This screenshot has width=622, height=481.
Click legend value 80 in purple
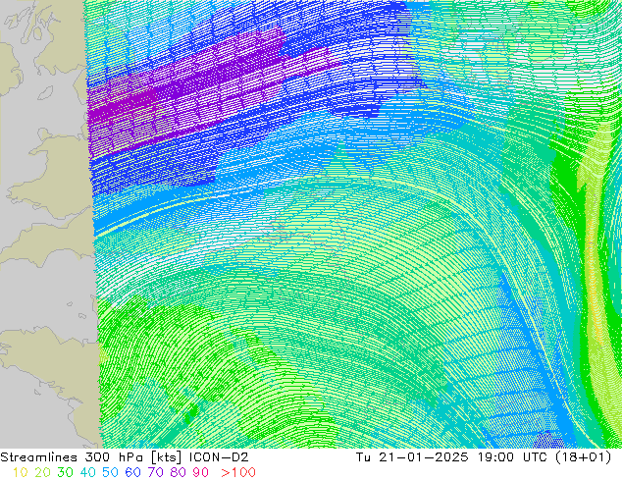[179, 473]
